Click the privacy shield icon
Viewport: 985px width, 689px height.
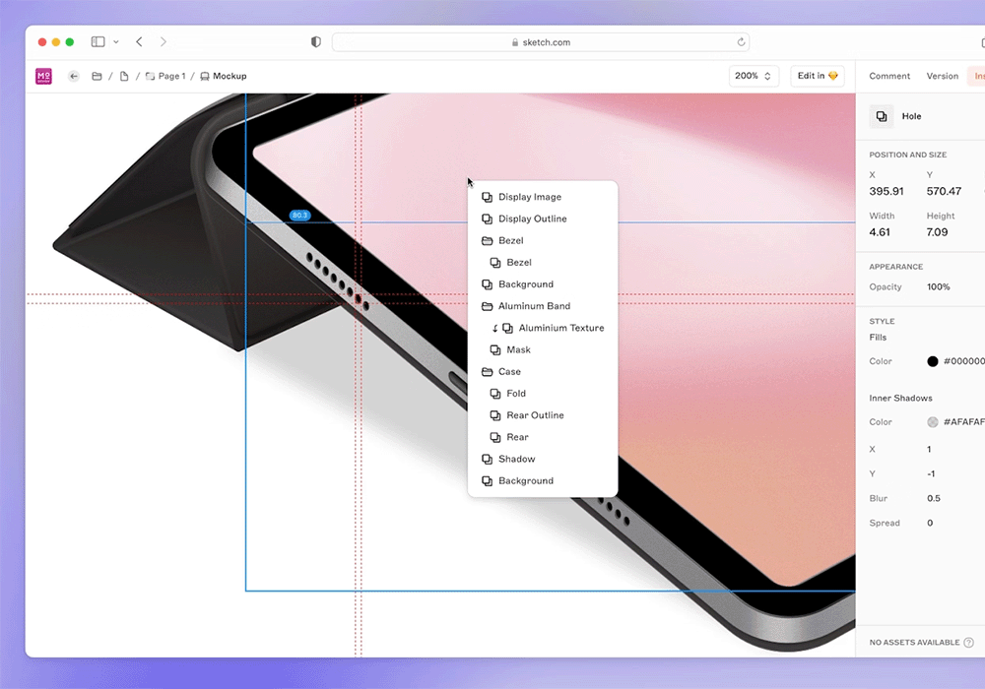click(316, 42)
